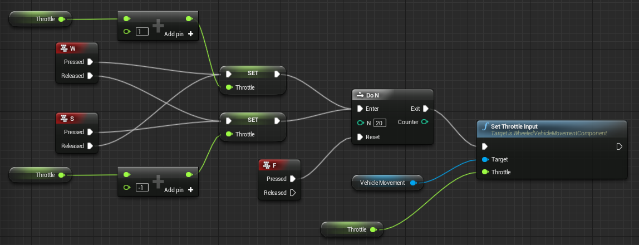
Task: Select the upper SET Throttle node title
Action: click(x=253, y=74)
